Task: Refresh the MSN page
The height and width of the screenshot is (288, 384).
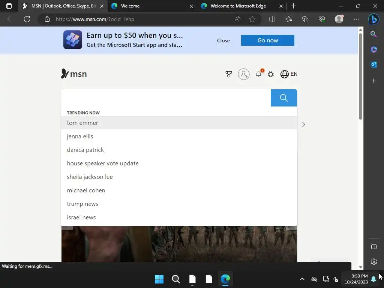Action: point(27,19)
